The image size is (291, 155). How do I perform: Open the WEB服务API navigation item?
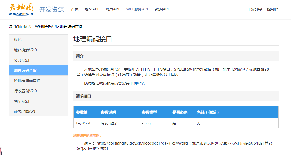click(x=137, y=9)
